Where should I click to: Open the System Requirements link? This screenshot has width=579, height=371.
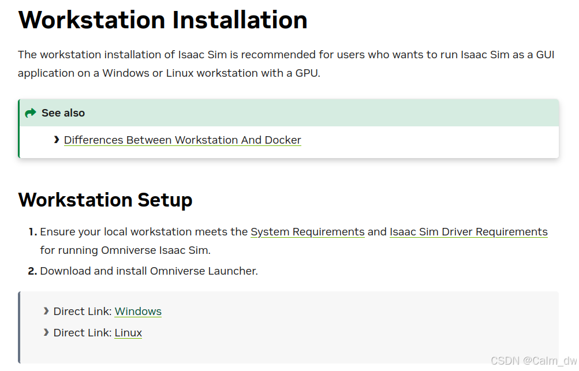(308, 232)
